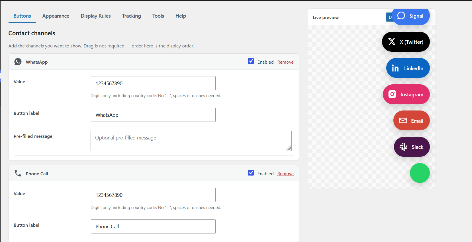Viewport: 472px width, 242px height.
Task: Click the WhatsApp Value number field
Action: tap(153, 83)
